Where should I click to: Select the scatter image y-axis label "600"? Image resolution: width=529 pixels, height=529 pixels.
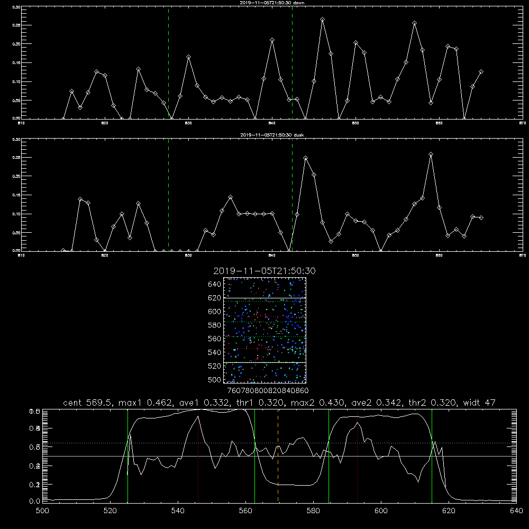(215, 312)
